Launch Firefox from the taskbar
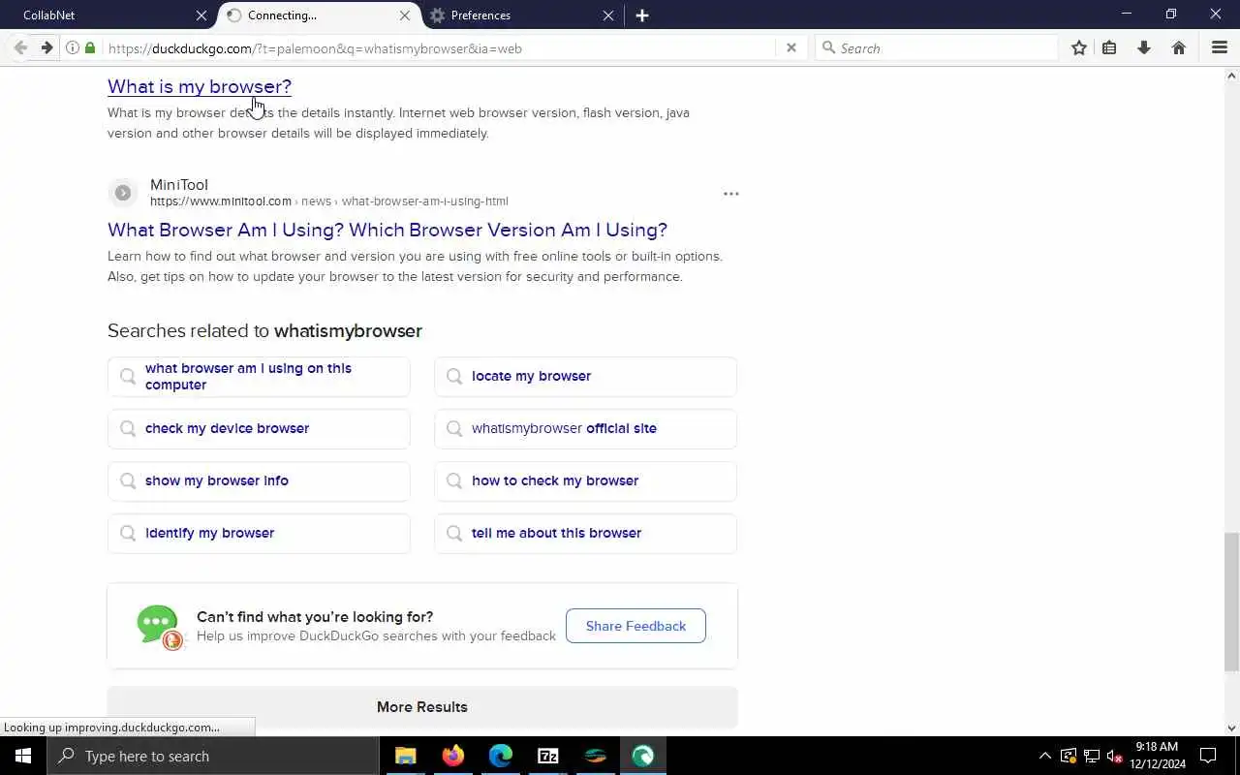 tap(452, 756)
